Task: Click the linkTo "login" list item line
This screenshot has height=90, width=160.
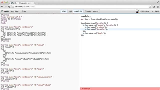Action: (x=25, y=35)
